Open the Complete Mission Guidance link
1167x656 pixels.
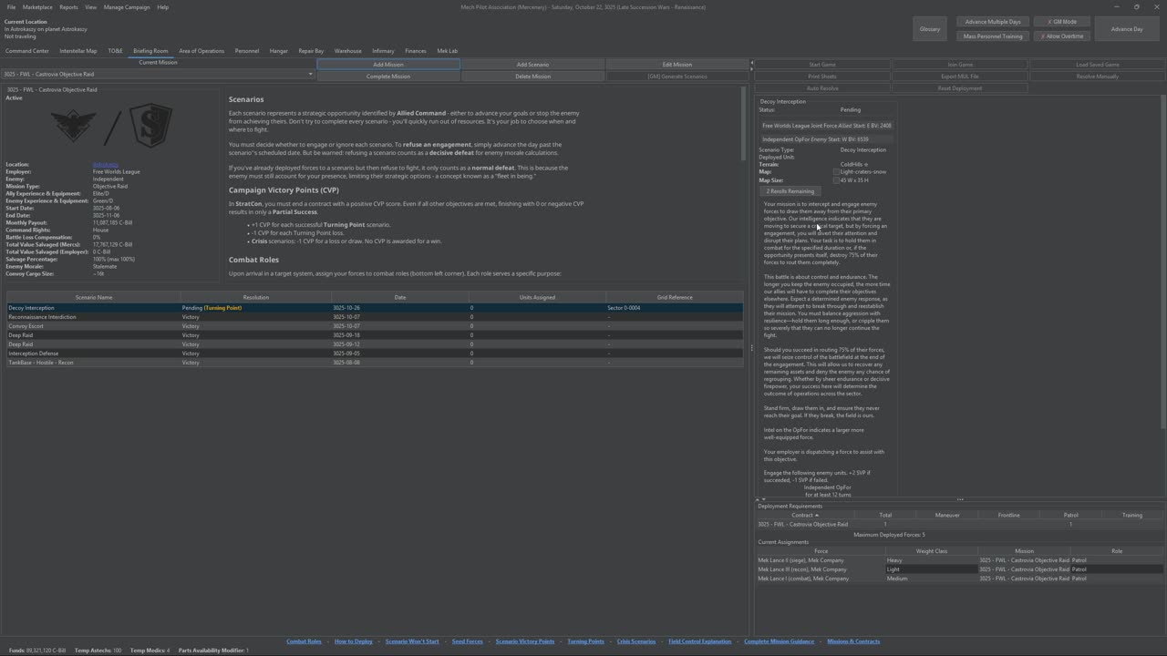[x=780, y=641]
